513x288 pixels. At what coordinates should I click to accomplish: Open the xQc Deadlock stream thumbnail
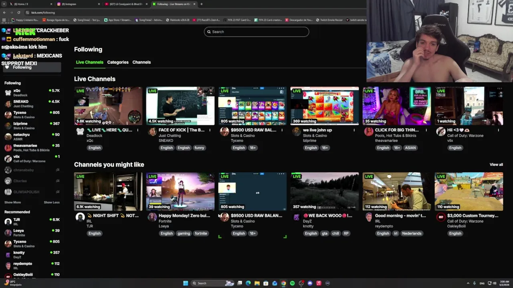point(108,106)
